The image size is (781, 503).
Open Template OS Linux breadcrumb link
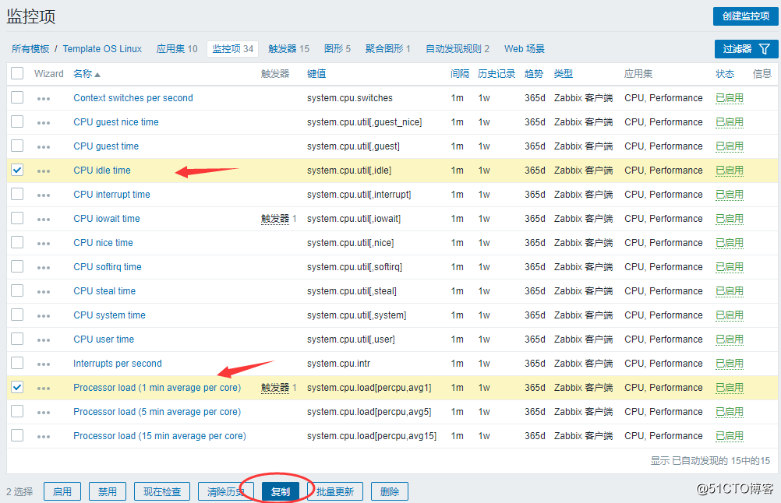pyautogui.click(x=102, y=49)
